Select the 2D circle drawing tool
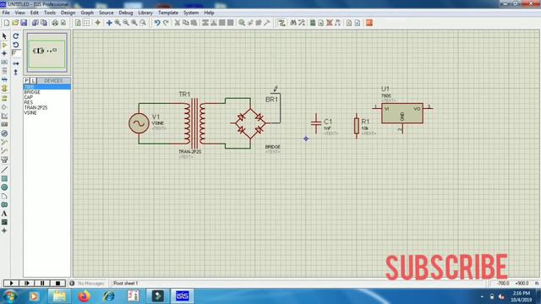541x304 pixels. (x=4, y=187)
